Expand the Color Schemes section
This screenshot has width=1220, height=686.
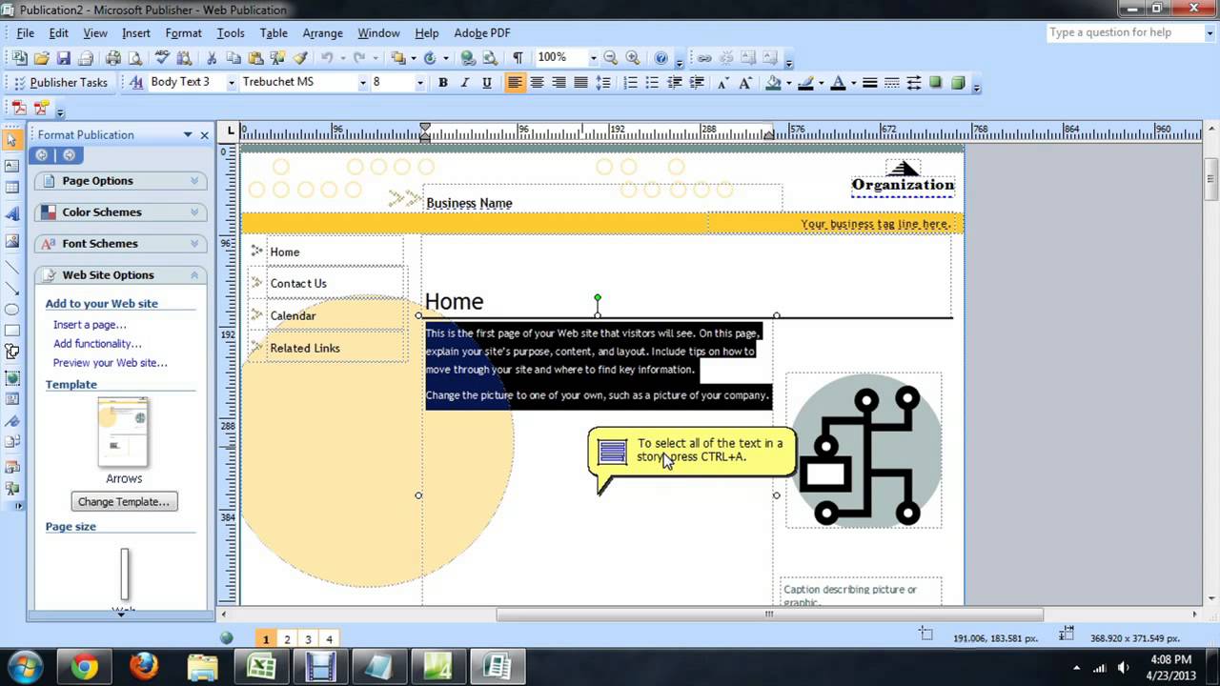click(121, 212)
